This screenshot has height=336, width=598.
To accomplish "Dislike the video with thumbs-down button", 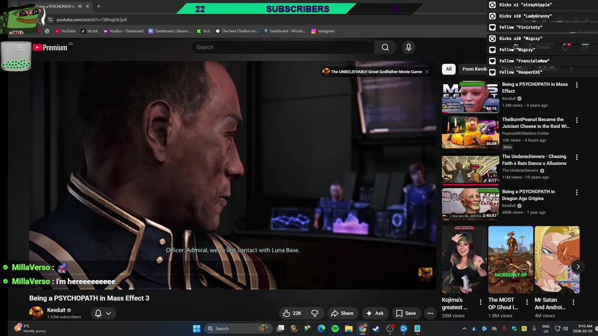I will [315, 313].
